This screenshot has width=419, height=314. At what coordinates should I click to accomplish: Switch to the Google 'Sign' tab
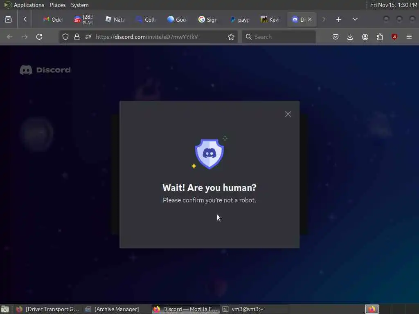pos(208,20)
